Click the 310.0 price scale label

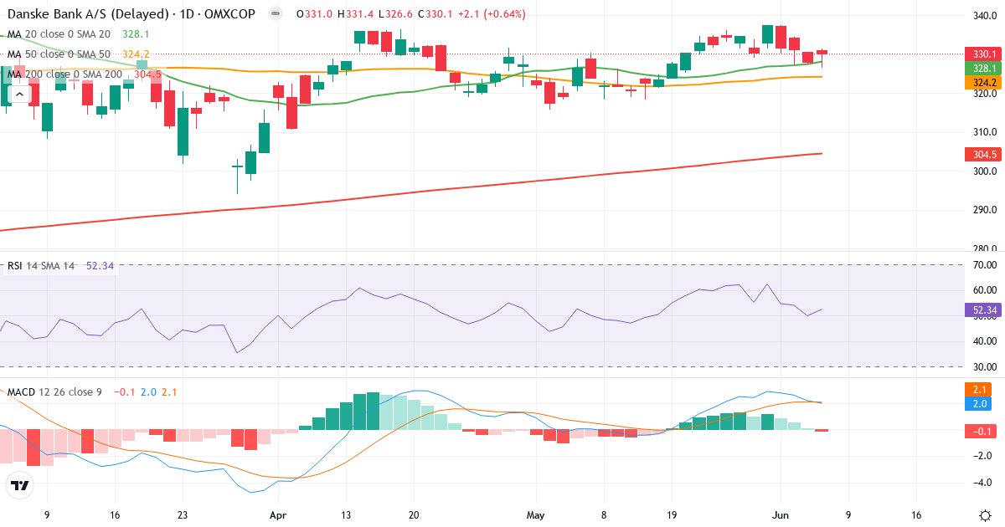point(984,132)
